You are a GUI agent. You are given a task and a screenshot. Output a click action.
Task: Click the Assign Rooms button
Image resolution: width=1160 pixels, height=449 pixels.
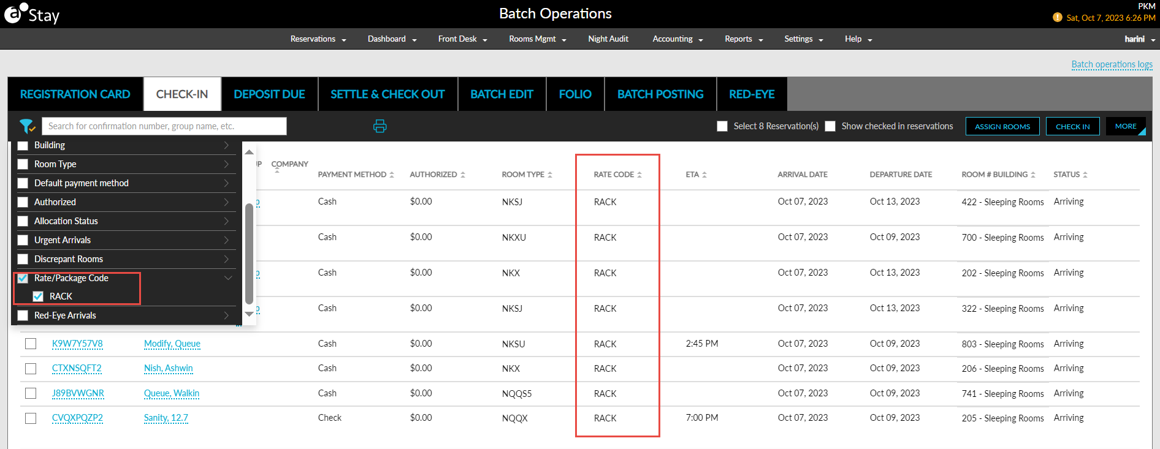coord(1002,126)
